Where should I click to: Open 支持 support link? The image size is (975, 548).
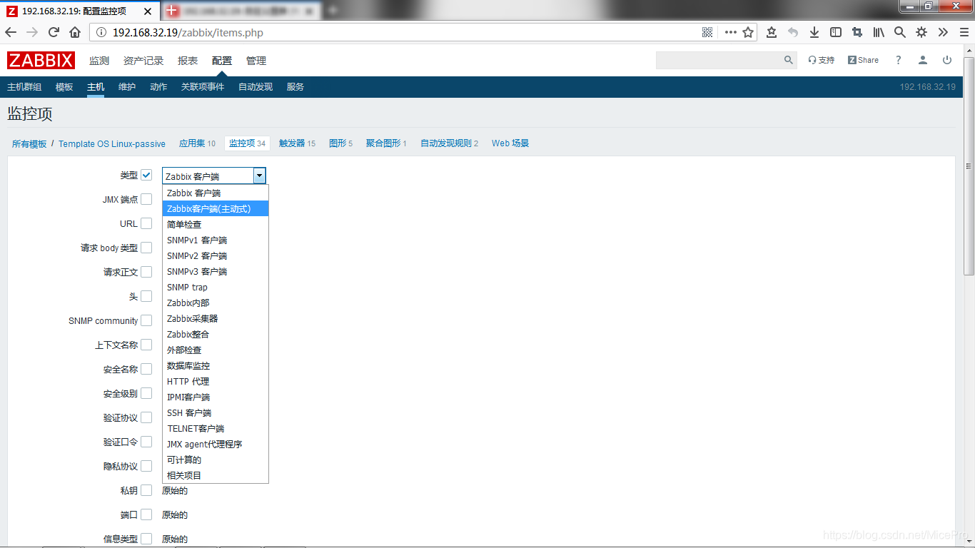(x=822, y=60)
